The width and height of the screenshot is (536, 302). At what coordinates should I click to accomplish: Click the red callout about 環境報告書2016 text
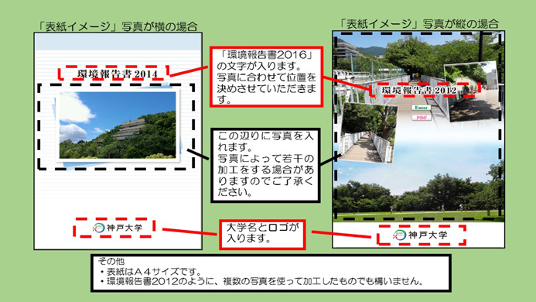266,77
